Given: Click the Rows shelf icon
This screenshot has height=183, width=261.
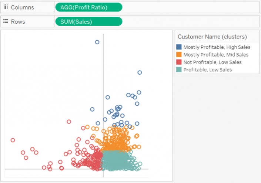Looking at the screenshot, I should tap(6, 21).
